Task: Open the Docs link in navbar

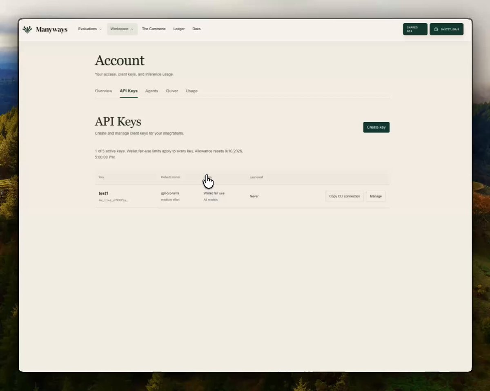Action: [x=196, y=29]
